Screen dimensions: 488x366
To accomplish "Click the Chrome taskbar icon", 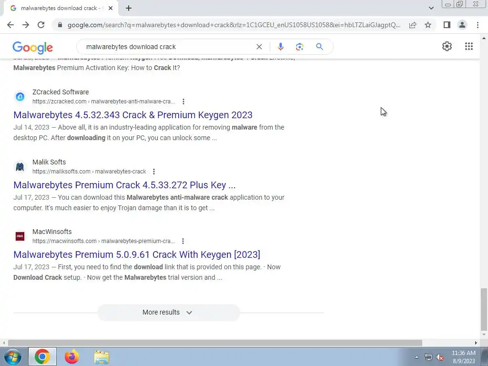I will click(42, 356).
